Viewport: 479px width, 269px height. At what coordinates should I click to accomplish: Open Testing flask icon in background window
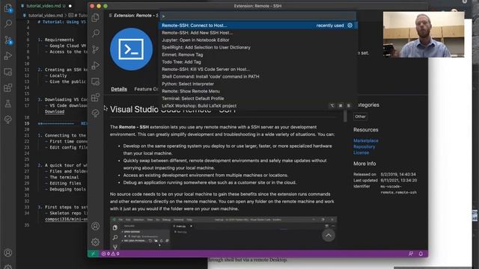(x=8, y=104)
